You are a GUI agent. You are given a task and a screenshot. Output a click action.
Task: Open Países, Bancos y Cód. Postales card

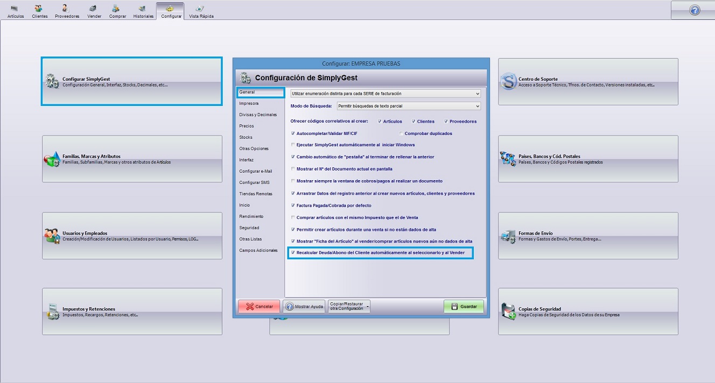588,159
